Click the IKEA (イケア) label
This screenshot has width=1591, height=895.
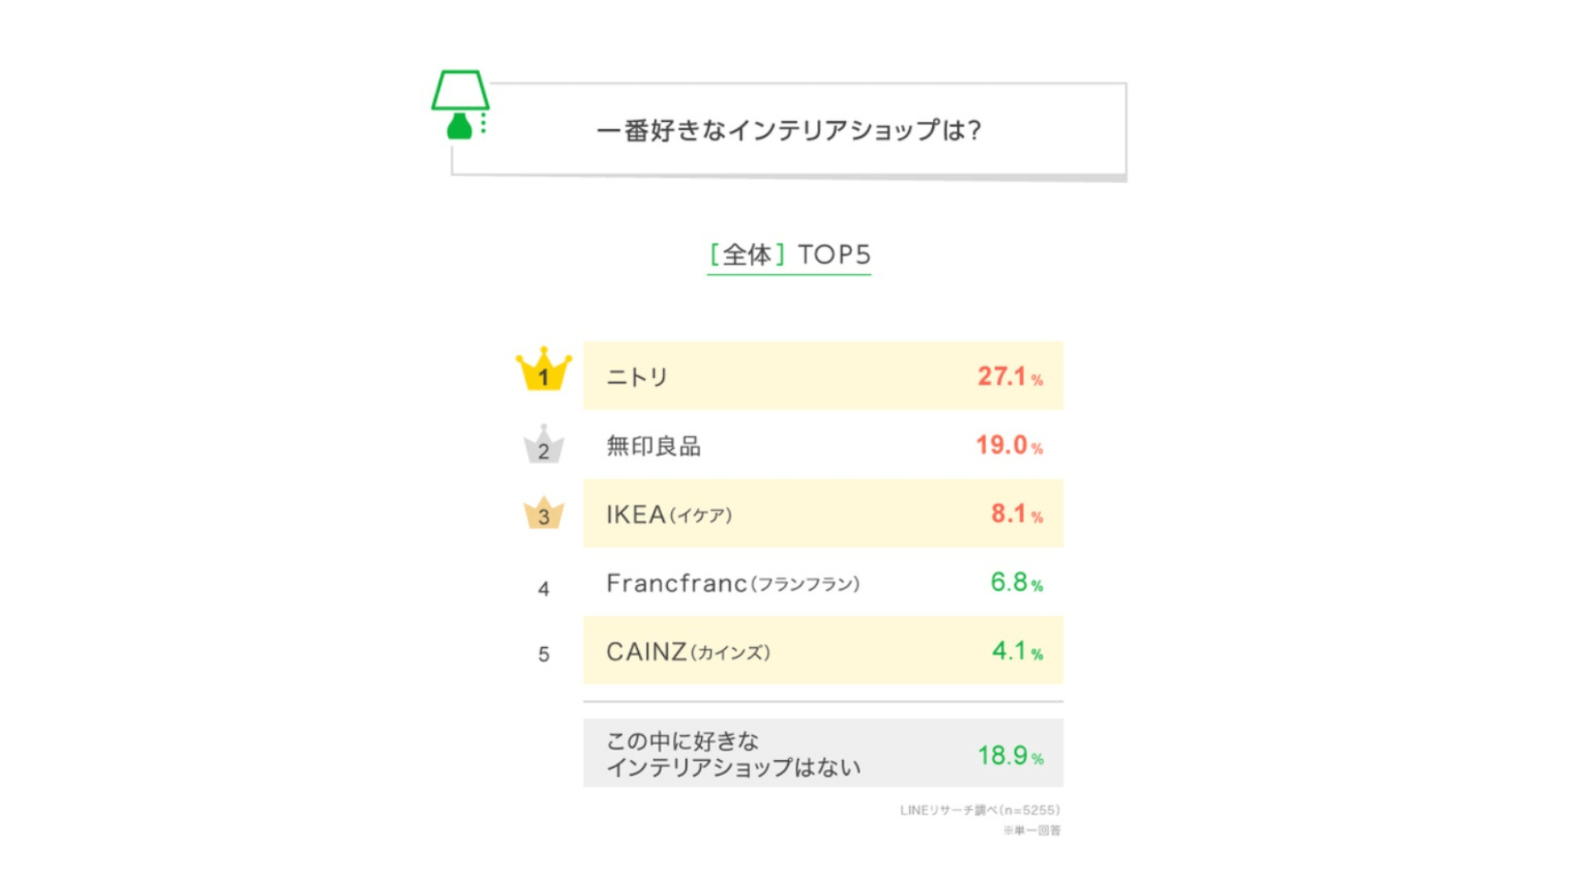tap(669, 515)
